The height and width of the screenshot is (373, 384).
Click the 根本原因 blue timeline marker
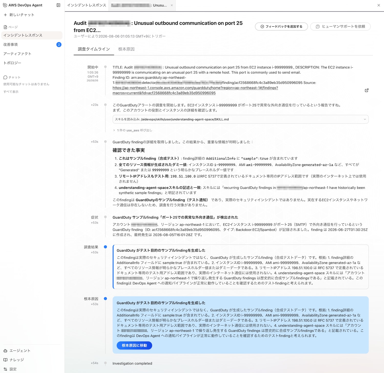(105, 299)
